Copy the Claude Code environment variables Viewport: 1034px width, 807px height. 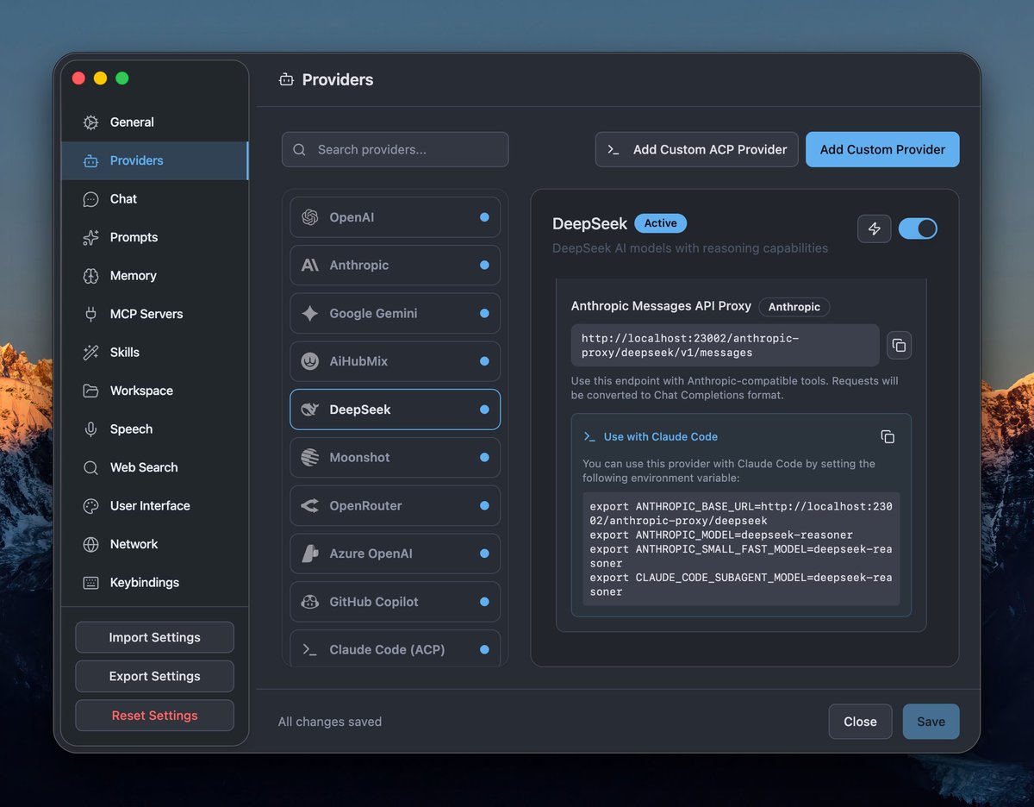point(888,437)
